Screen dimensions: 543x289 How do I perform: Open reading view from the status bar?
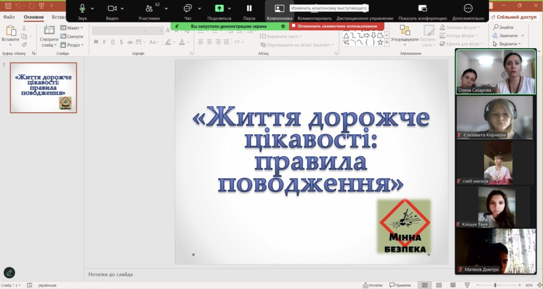coord(452,285)
